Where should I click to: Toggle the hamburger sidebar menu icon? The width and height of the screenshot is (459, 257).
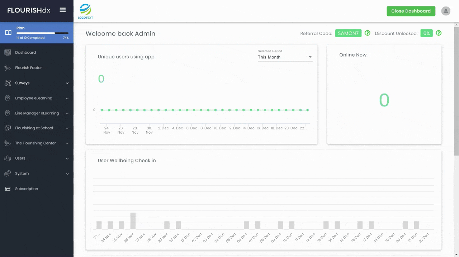point(63,10)
